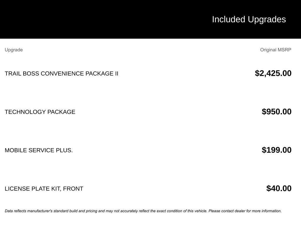Click the $199.00 price

point(277,150)
